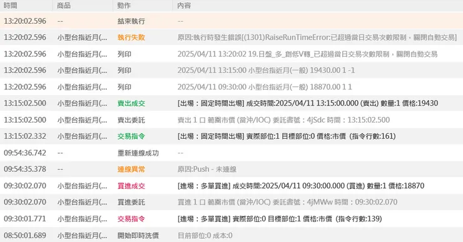Image resolution: width=463 pixels, height=242 pixels.
Task: Click the product name in the 開始即時洗價 row
Action: pyautogui.click(x=82, y=236)
